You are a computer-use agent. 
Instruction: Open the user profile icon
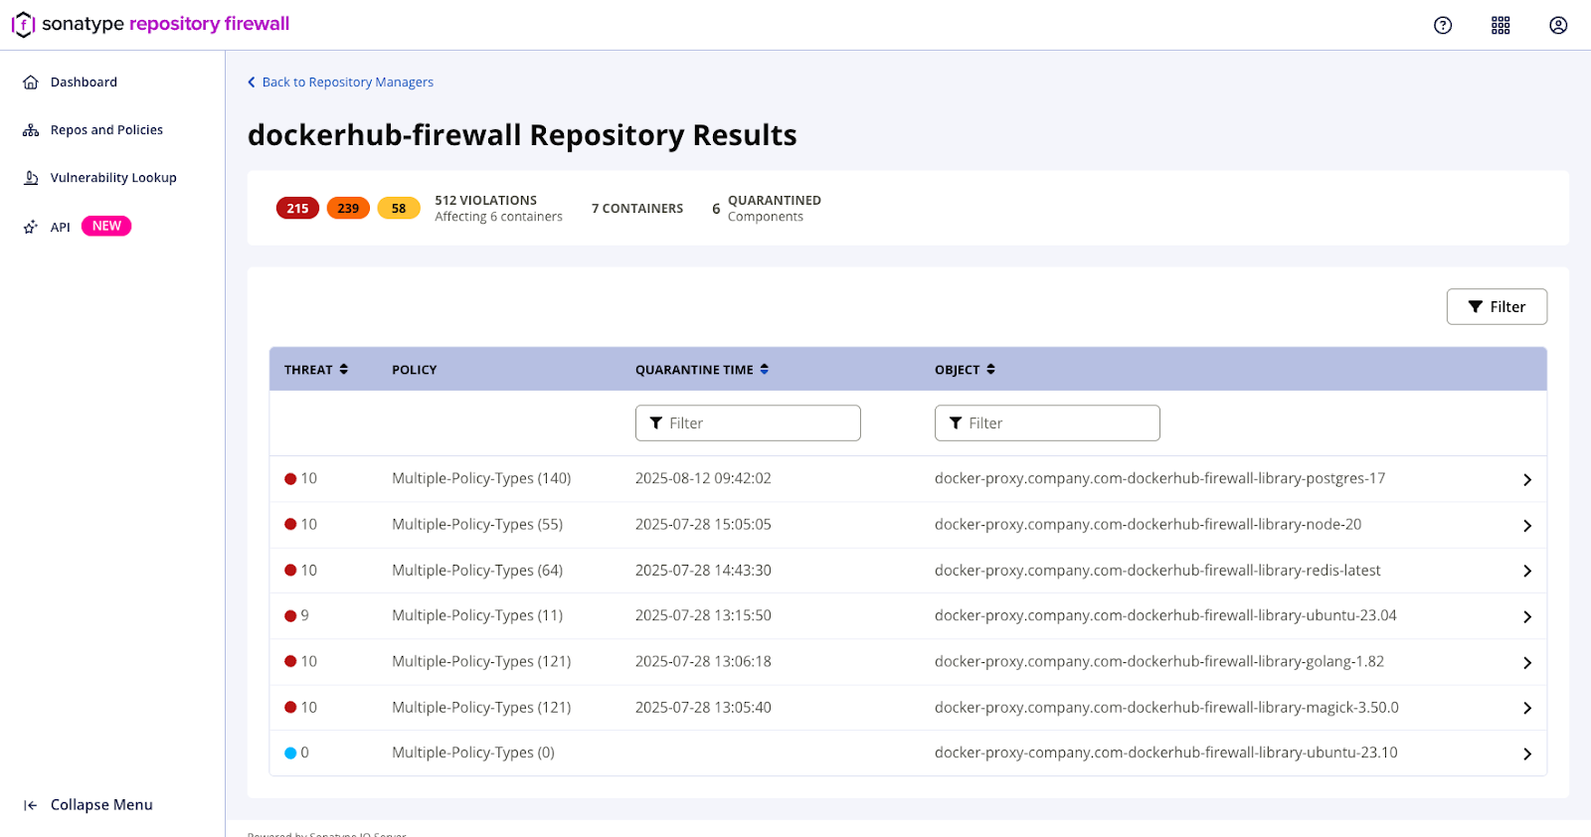tap(1558, 26)
